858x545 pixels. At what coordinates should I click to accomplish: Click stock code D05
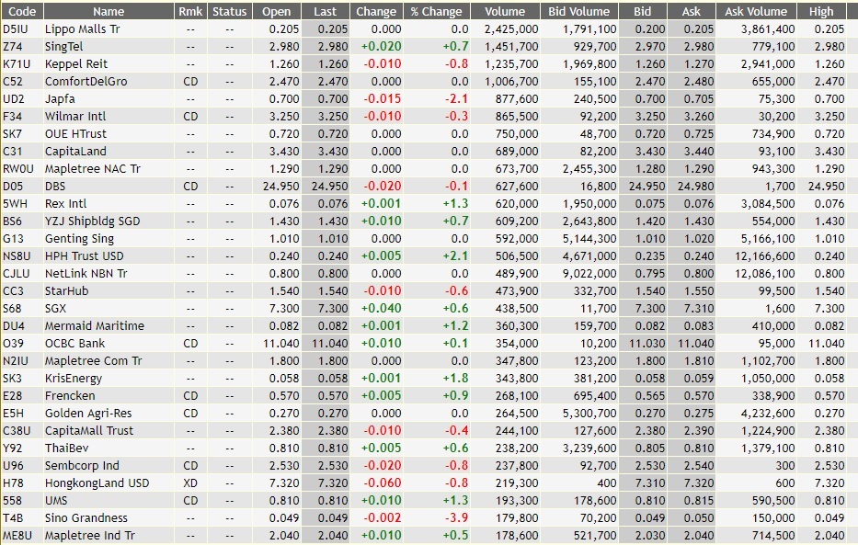[x=13, y=187]
